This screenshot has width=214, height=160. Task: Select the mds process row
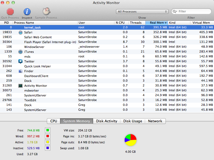[x=107, y=57]
